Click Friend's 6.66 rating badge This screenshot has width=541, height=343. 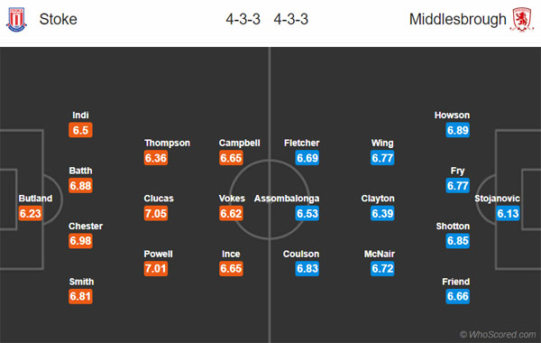[x=458, y=296]
